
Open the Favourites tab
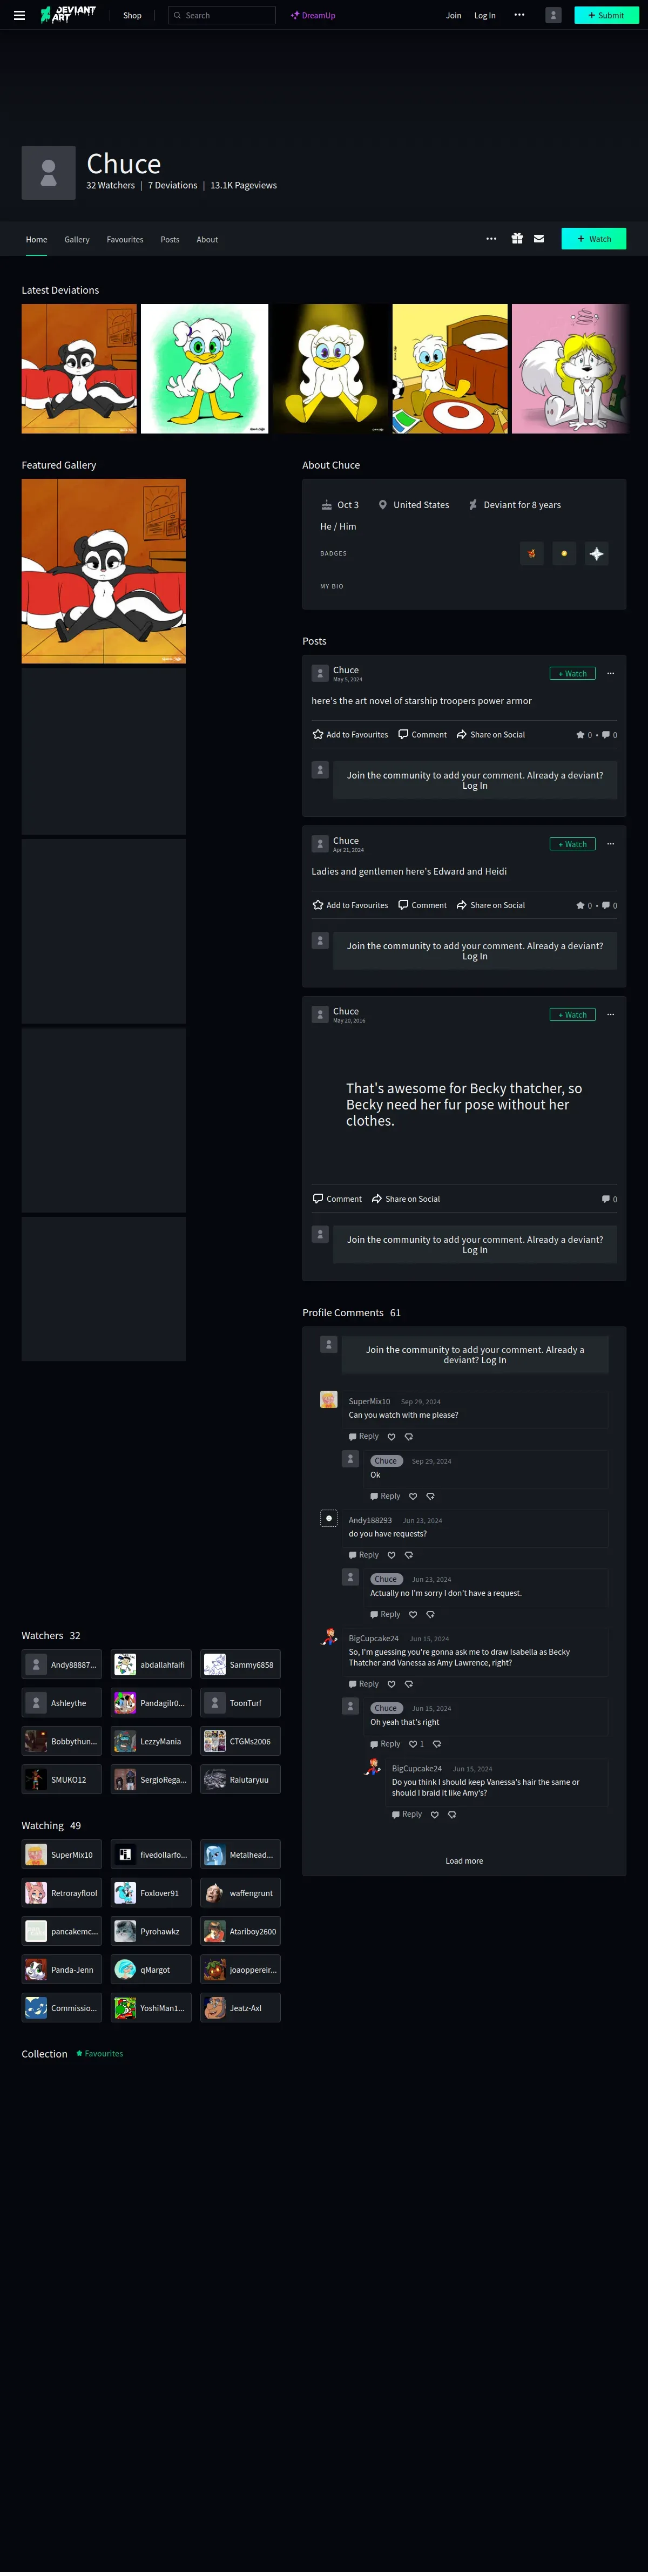click(x=125, y=240)
